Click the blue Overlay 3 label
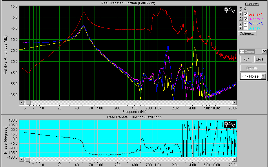The image size is (268, 167). click(255, 23)
